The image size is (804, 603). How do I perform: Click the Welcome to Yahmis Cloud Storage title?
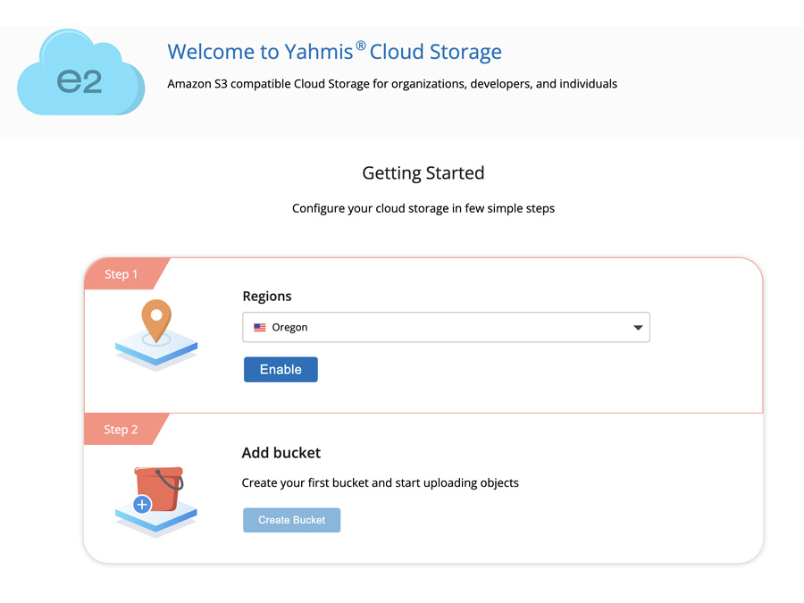click(334, 52)
